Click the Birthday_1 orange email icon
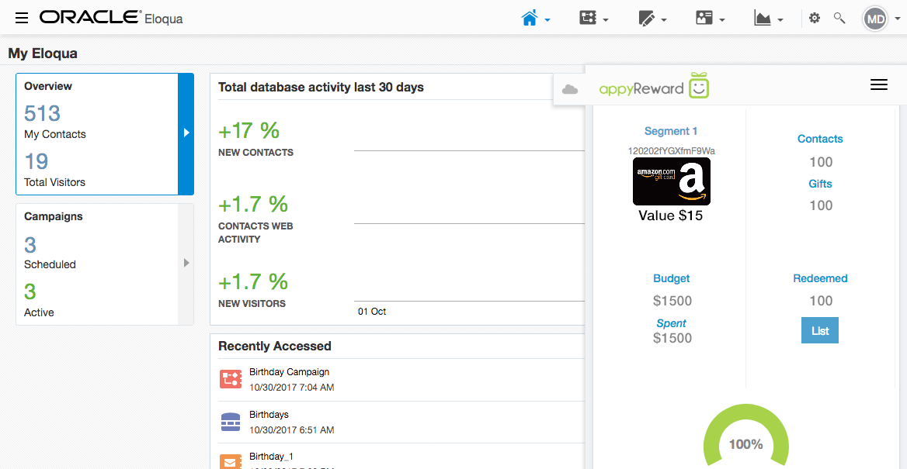Image resolution: width=907 pixels, height=469 pixels. [x=231, y=461]
